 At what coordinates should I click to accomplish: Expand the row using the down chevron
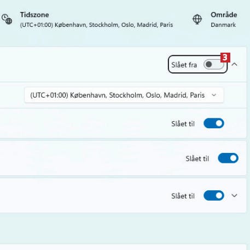coord(234,196)
